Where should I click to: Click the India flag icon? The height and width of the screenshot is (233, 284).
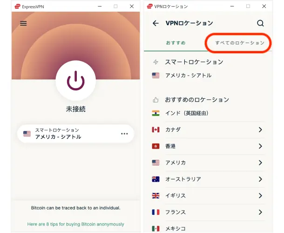click(x=156, y=113)
